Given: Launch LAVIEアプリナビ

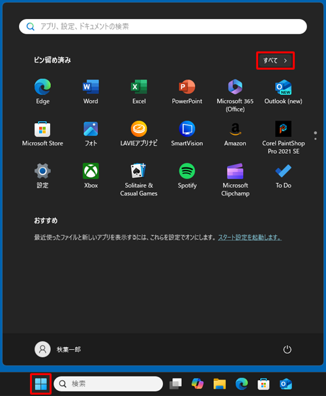Looking at the screenshot, I should [x=139, y=134].
